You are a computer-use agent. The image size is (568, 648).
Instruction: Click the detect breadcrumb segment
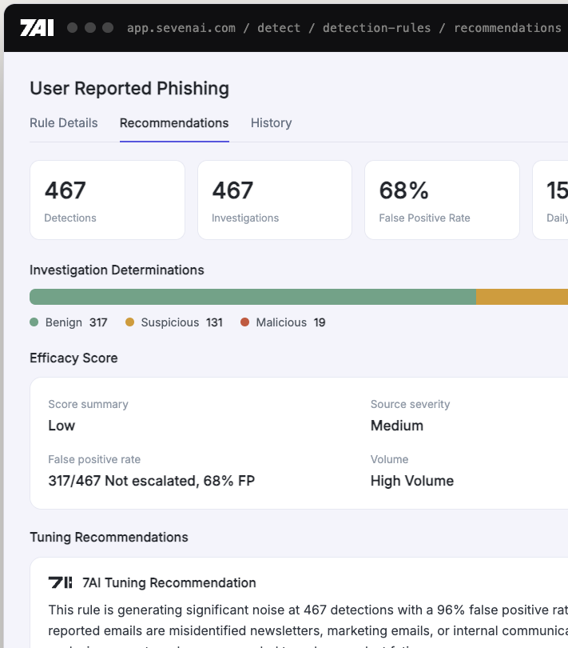coord(279,28)
